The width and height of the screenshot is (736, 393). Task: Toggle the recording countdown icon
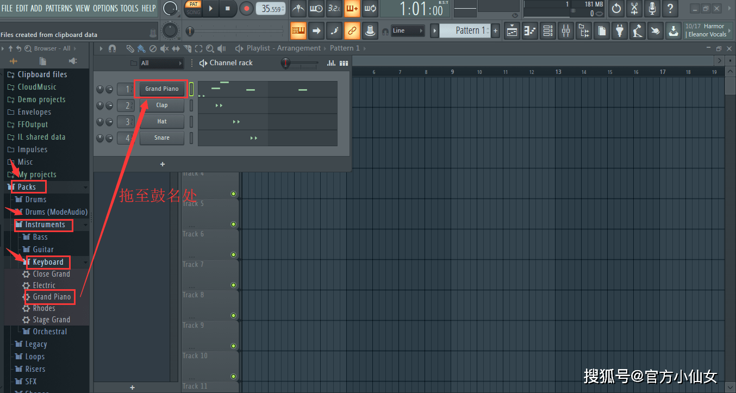tap(334, 9)
